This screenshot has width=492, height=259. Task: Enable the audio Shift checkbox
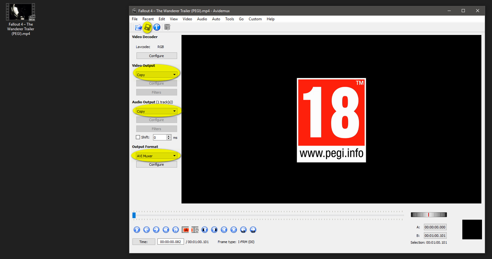(x=138, y=137)
